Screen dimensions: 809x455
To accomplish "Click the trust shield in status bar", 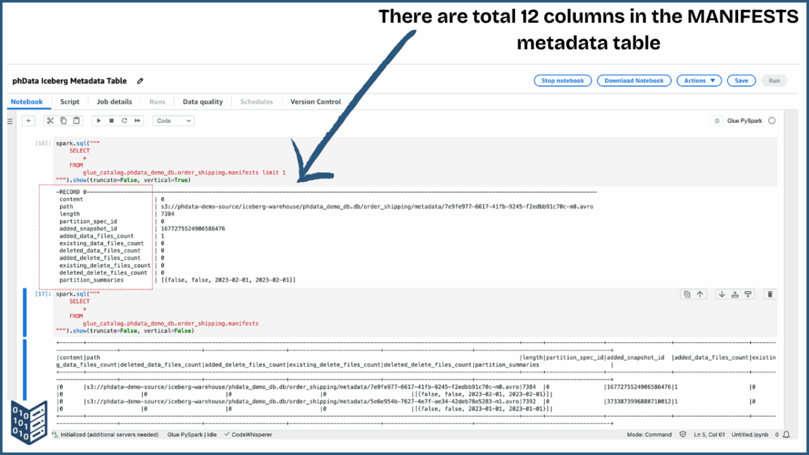I will coord(683,435).
